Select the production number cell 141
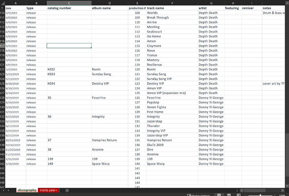The image size is (289, 196). tap(137, 168)
